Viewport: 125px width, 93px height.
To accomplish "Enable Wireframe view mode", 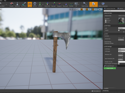I will [x=17, y=4].
